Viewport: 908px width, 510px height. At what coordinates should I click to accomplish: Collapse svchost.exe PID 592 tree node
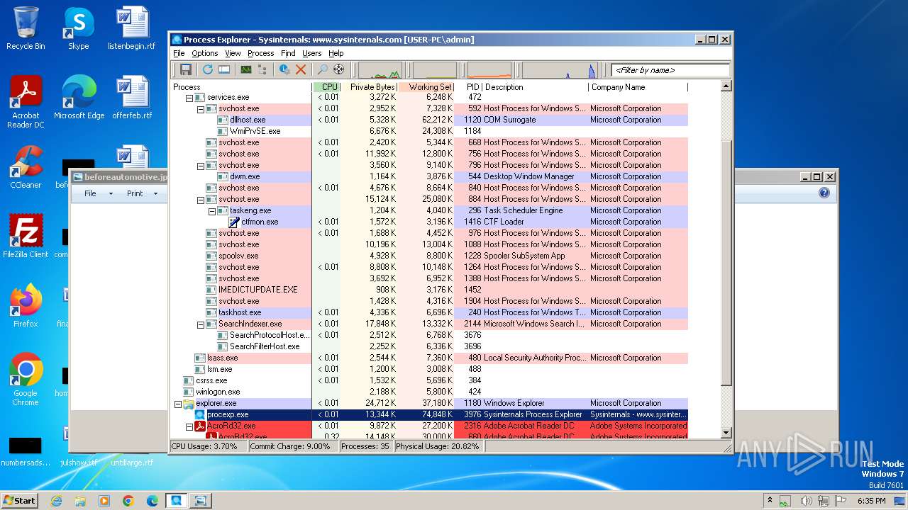pos(200,109)
